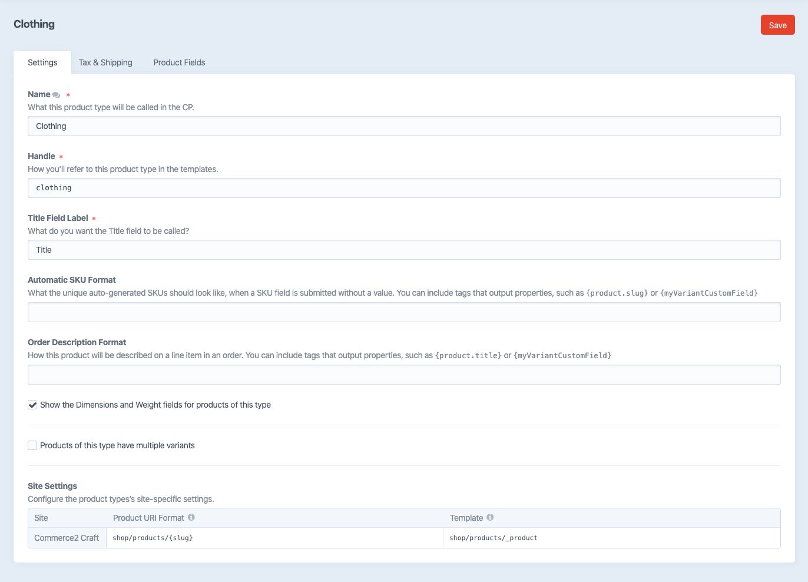Focus the Handle input containing clothing

404,187
